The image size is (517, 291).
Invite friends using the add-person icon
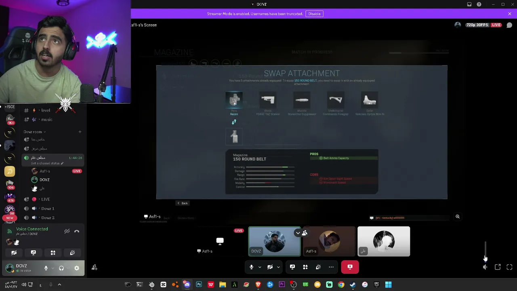point(95,268)
